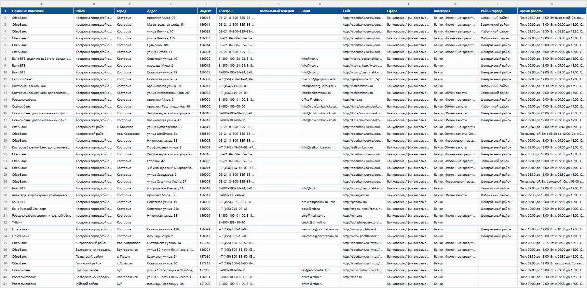Viewport: 587px width, 293px height.
Task: Click email cell 'ams@mail.cbr.ru'
Action: 320,216
